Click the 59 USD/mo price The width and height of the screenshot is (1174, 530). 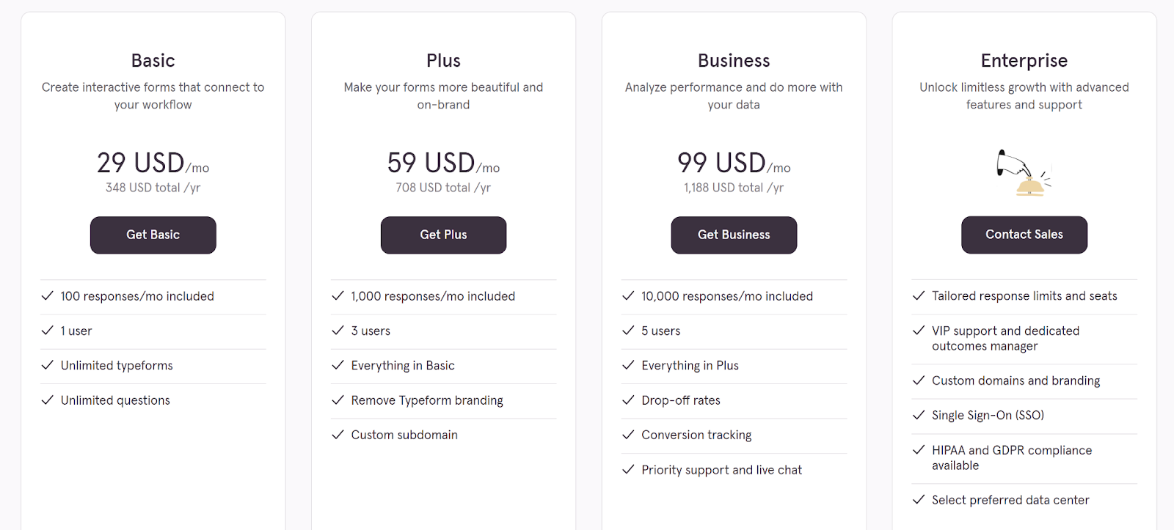pos(443,163)
